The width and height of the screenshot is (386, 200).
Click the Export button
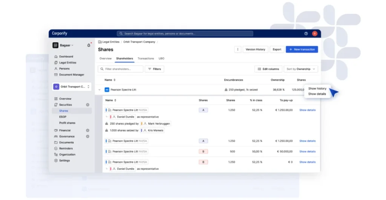point(277,49)
